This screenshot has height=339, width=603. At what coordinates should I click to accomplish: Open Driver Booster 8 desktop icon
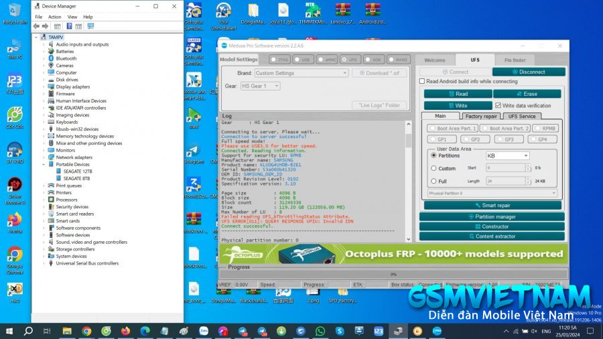click(15, 191)
